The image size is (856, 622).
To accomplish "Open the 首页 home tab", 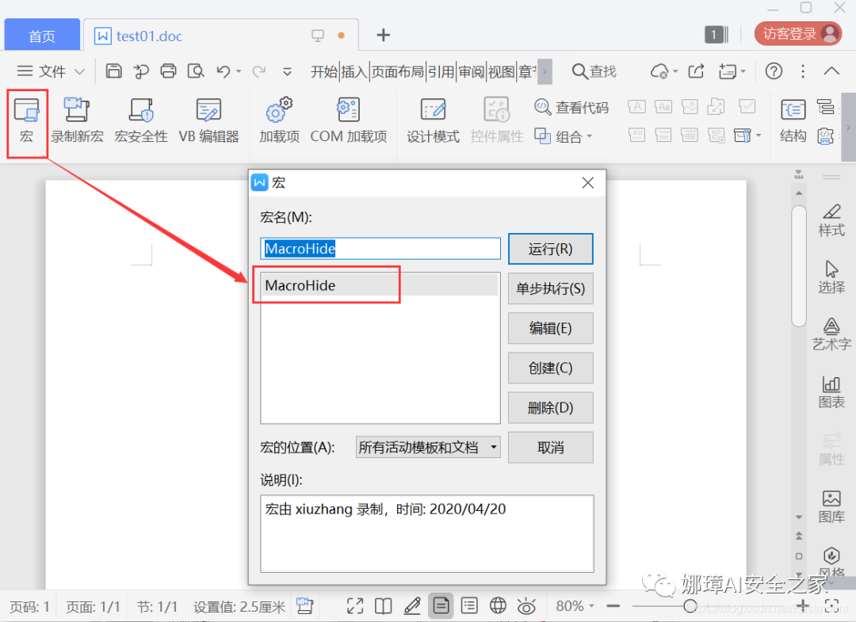I will [42, 36].
